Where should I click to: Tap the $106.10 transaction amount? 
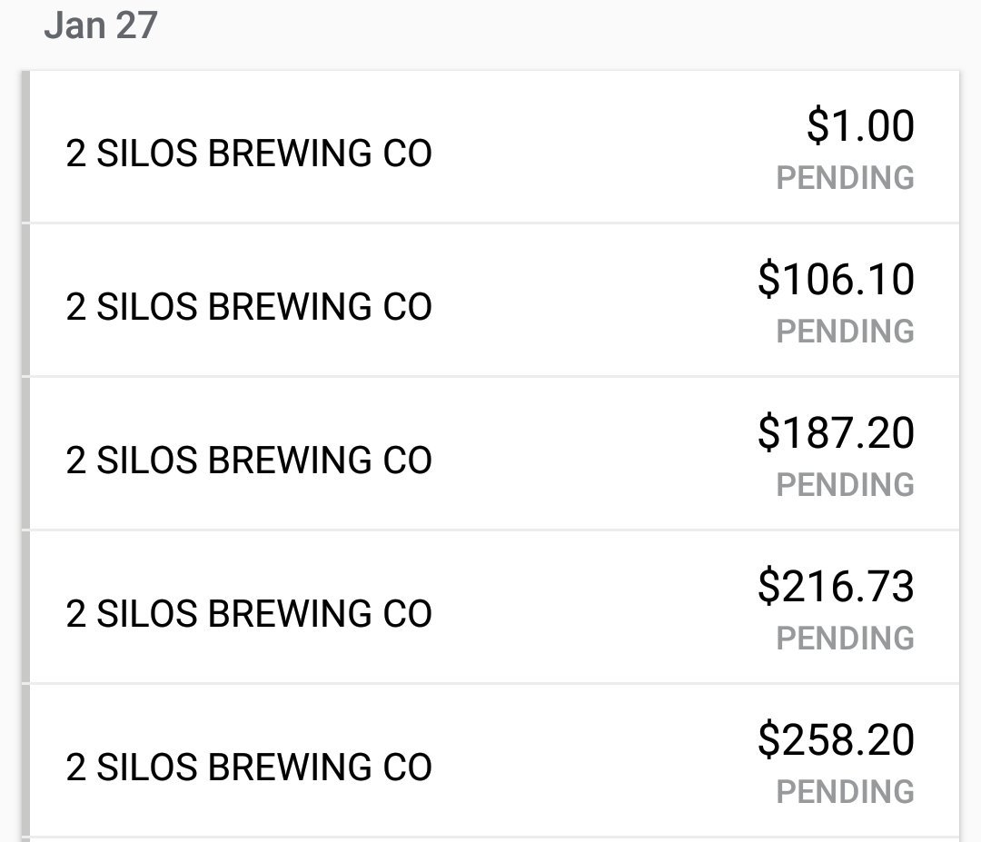pyautogui.click(x=836, y=279)
